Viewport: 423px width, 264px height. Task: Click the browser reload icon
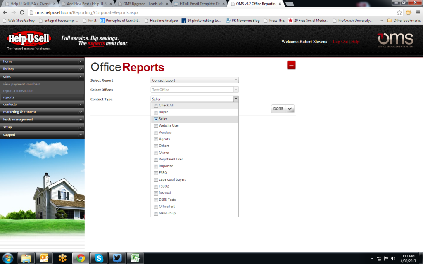pos(22,12)
